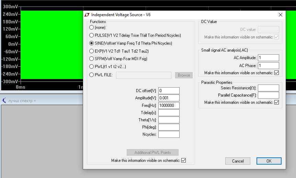Select the (none) function radio button
This screenshot has width=296, height=178.
coord(92,27)
